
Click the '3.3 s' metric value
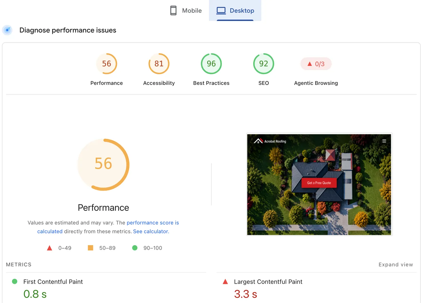(x=246, y=294)
